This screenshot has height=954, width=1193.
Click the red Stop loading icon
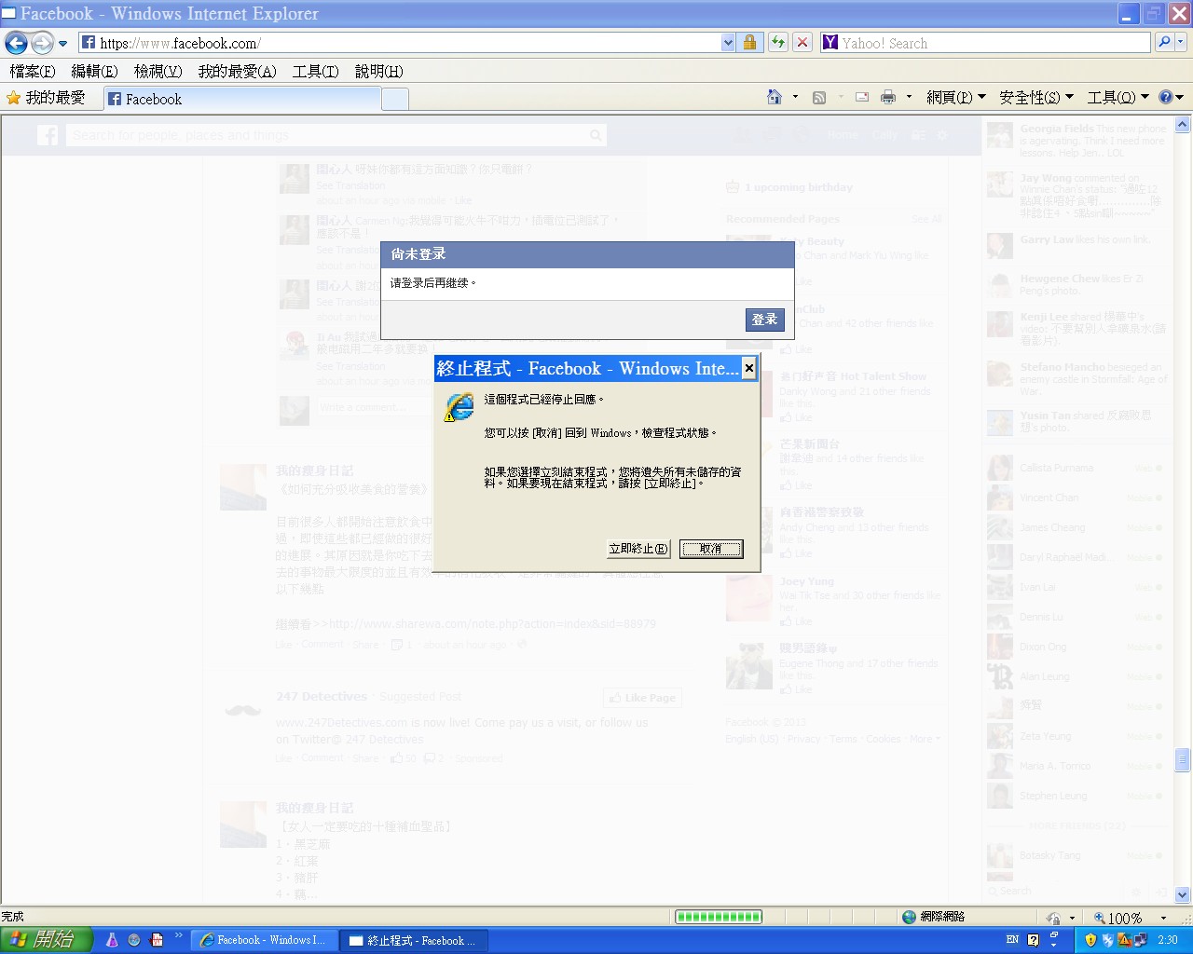802,43
